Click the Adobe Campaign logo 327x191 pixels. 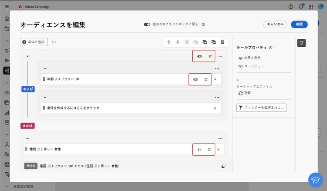tap(20, 7)
